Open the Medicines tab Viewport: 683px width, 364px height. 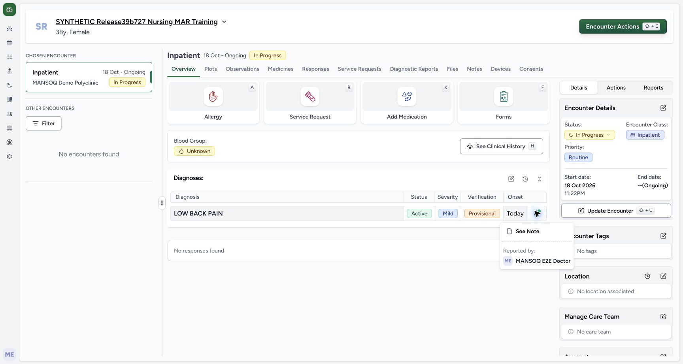(x=281, y=69)
